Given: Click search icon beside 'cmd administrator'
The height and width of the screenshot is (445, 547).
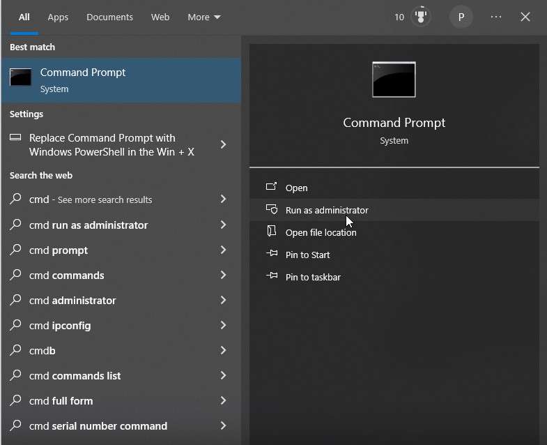Looking at the screenshot, I should click(15, 300).
